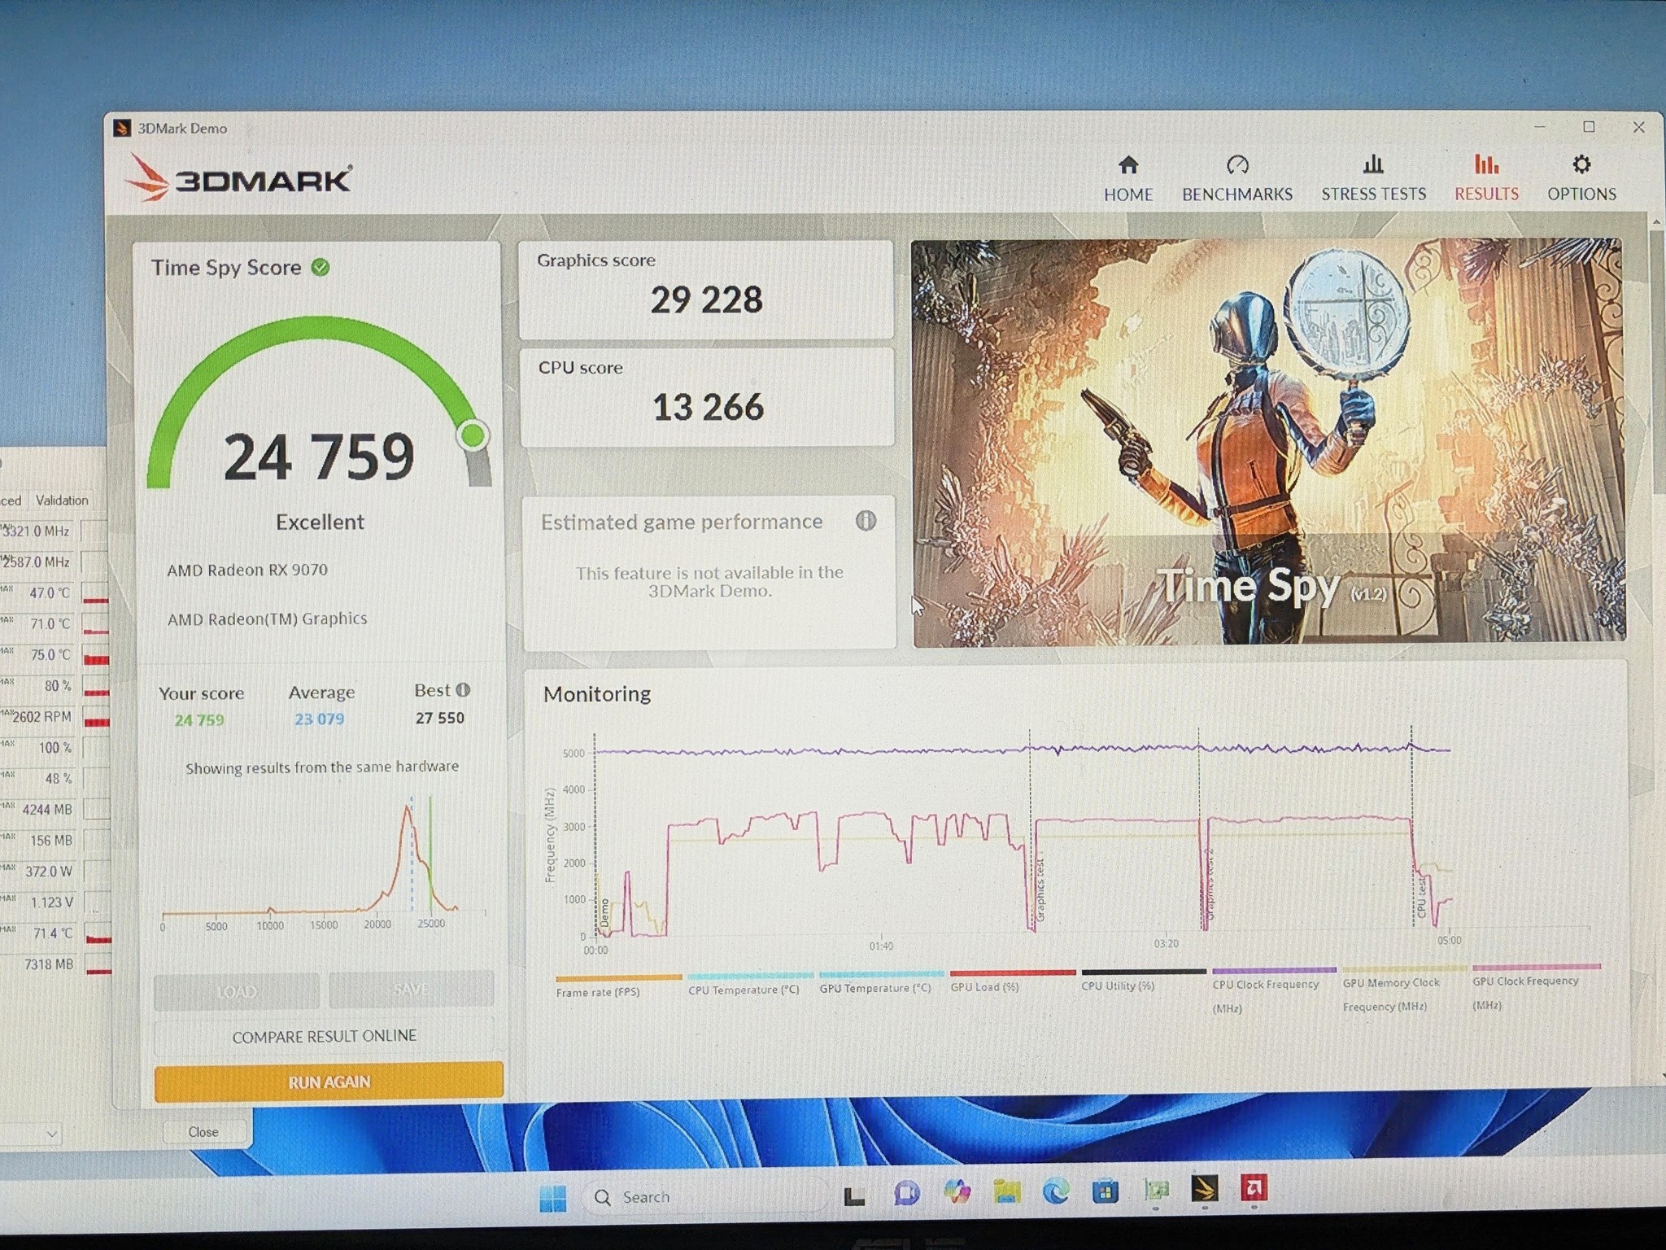
Task: Switch to the Results section
Action: point(1486,179)
